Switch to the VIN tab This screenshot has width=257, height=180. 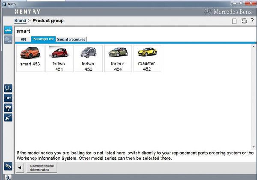pyautogui.click(x=23, y=39)
